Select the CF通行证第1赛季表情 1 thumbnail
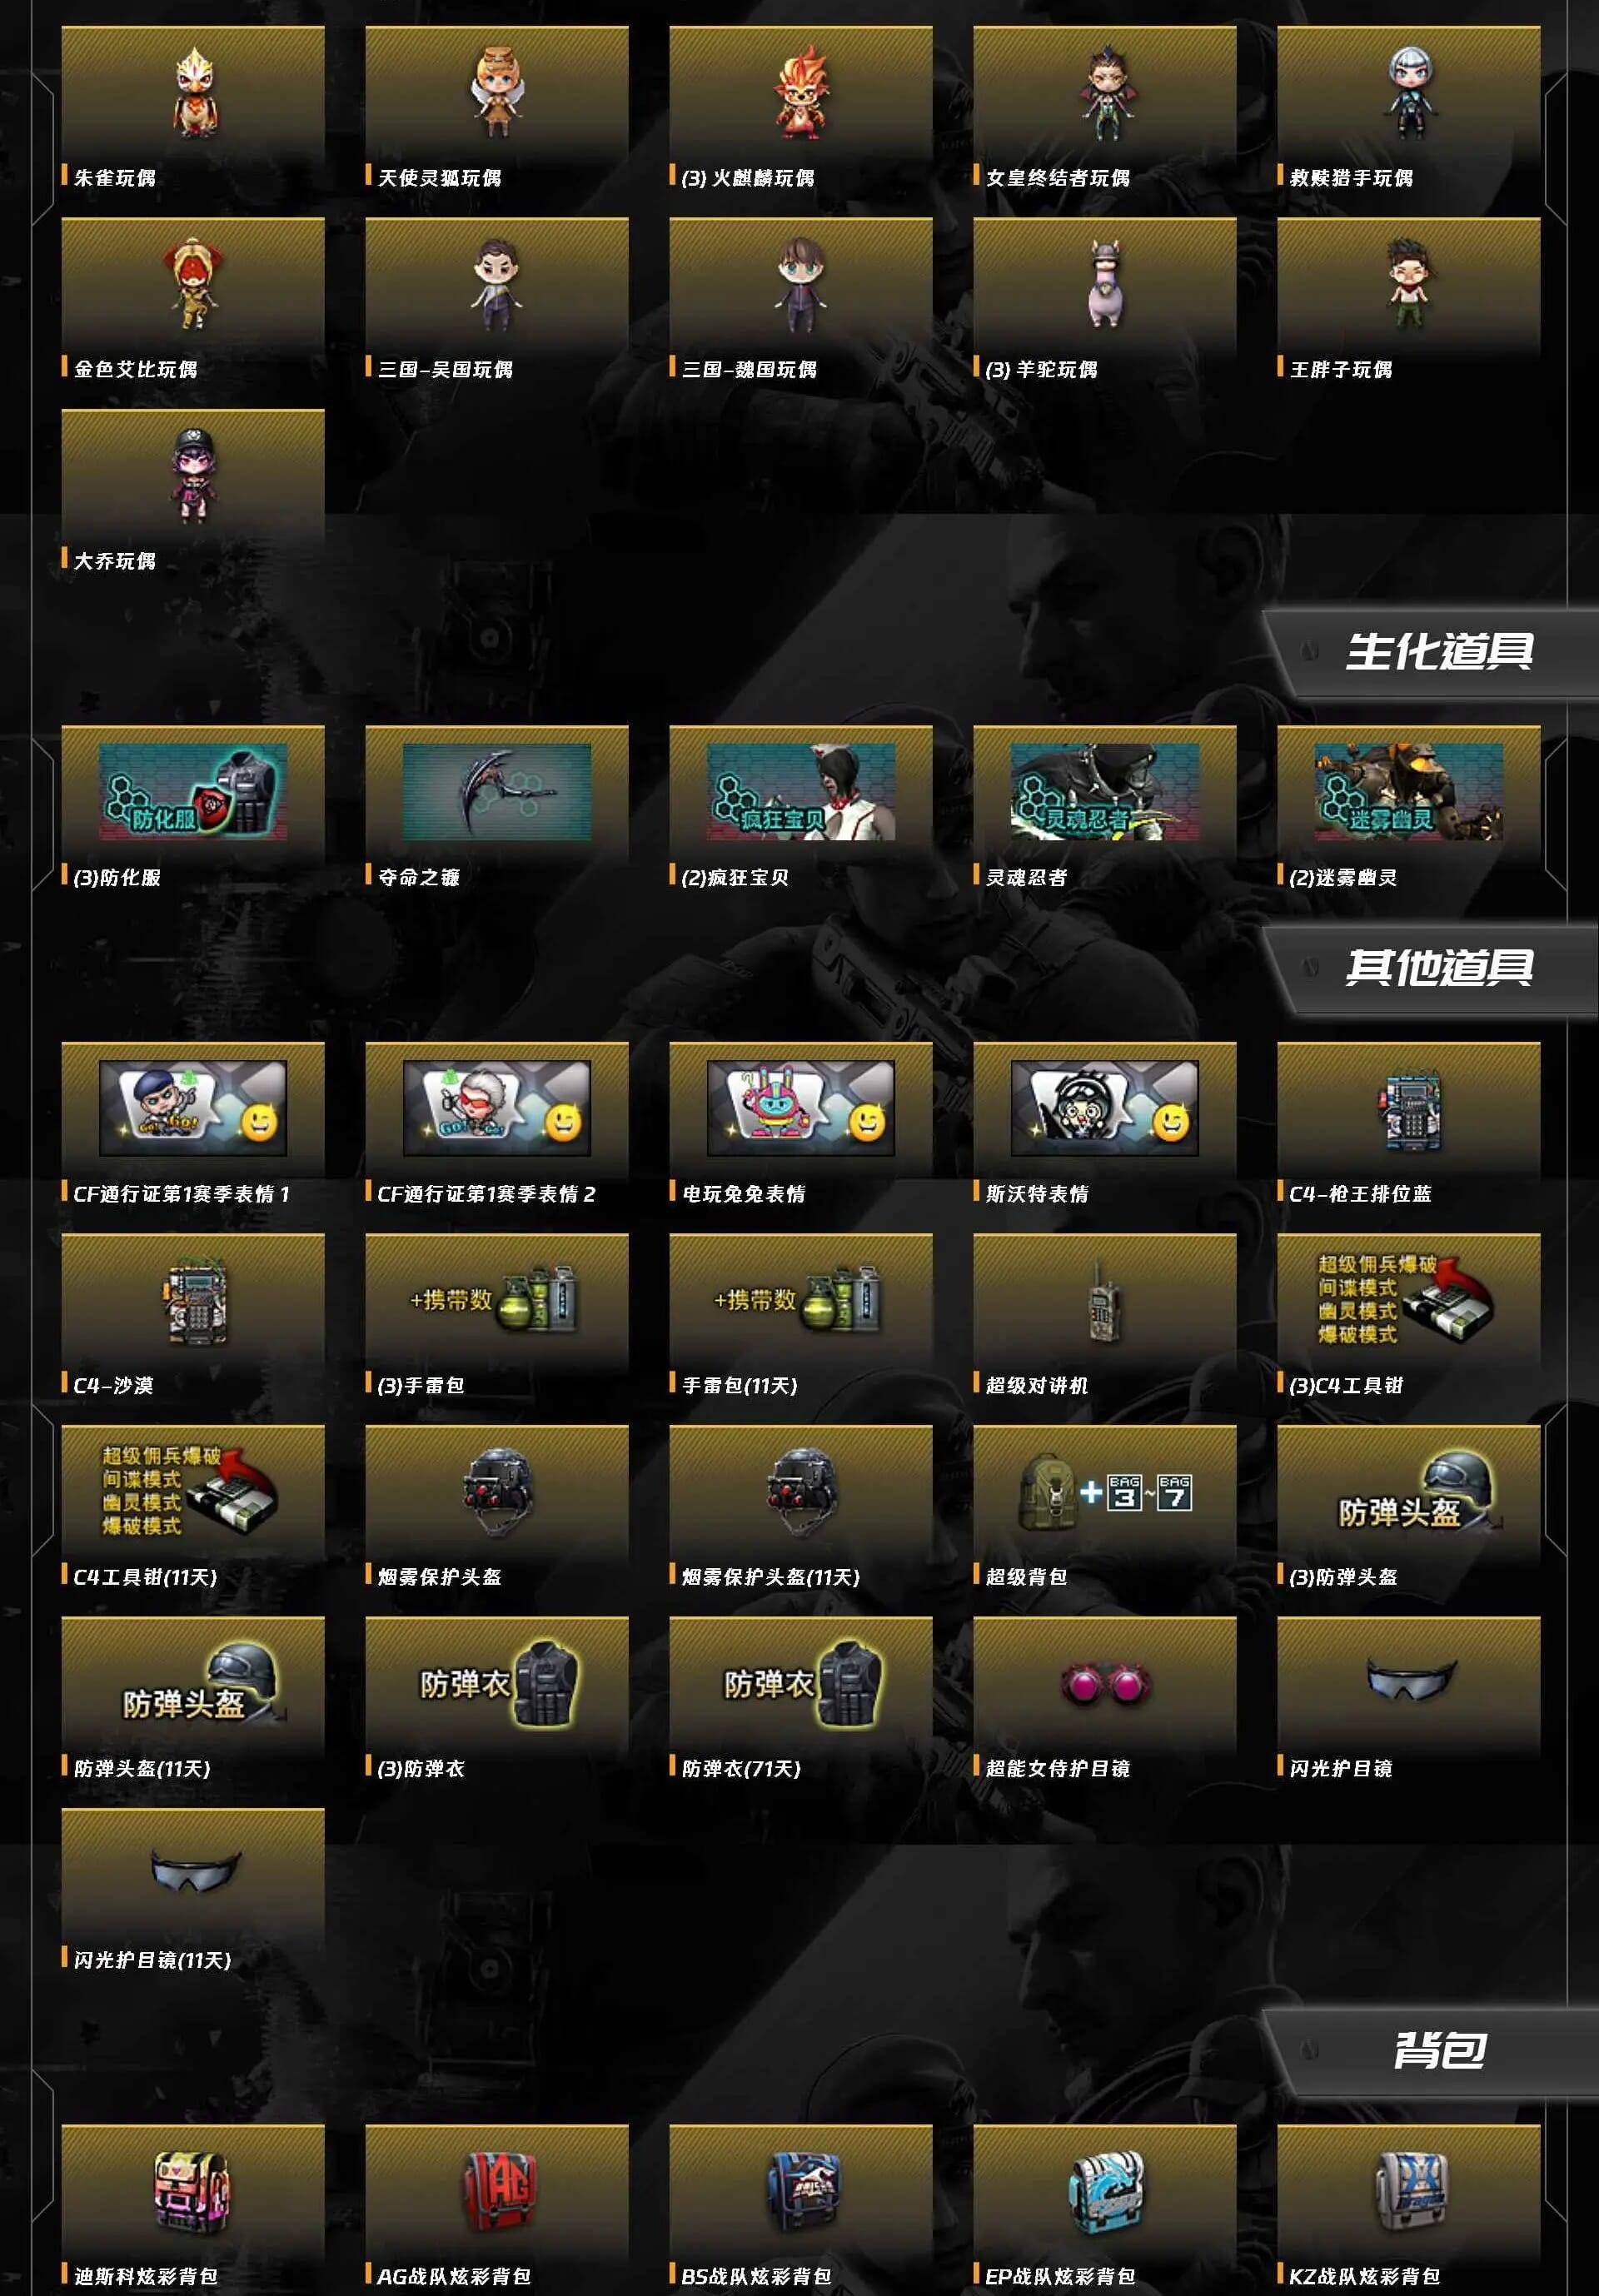 (x=193, y=1108)
